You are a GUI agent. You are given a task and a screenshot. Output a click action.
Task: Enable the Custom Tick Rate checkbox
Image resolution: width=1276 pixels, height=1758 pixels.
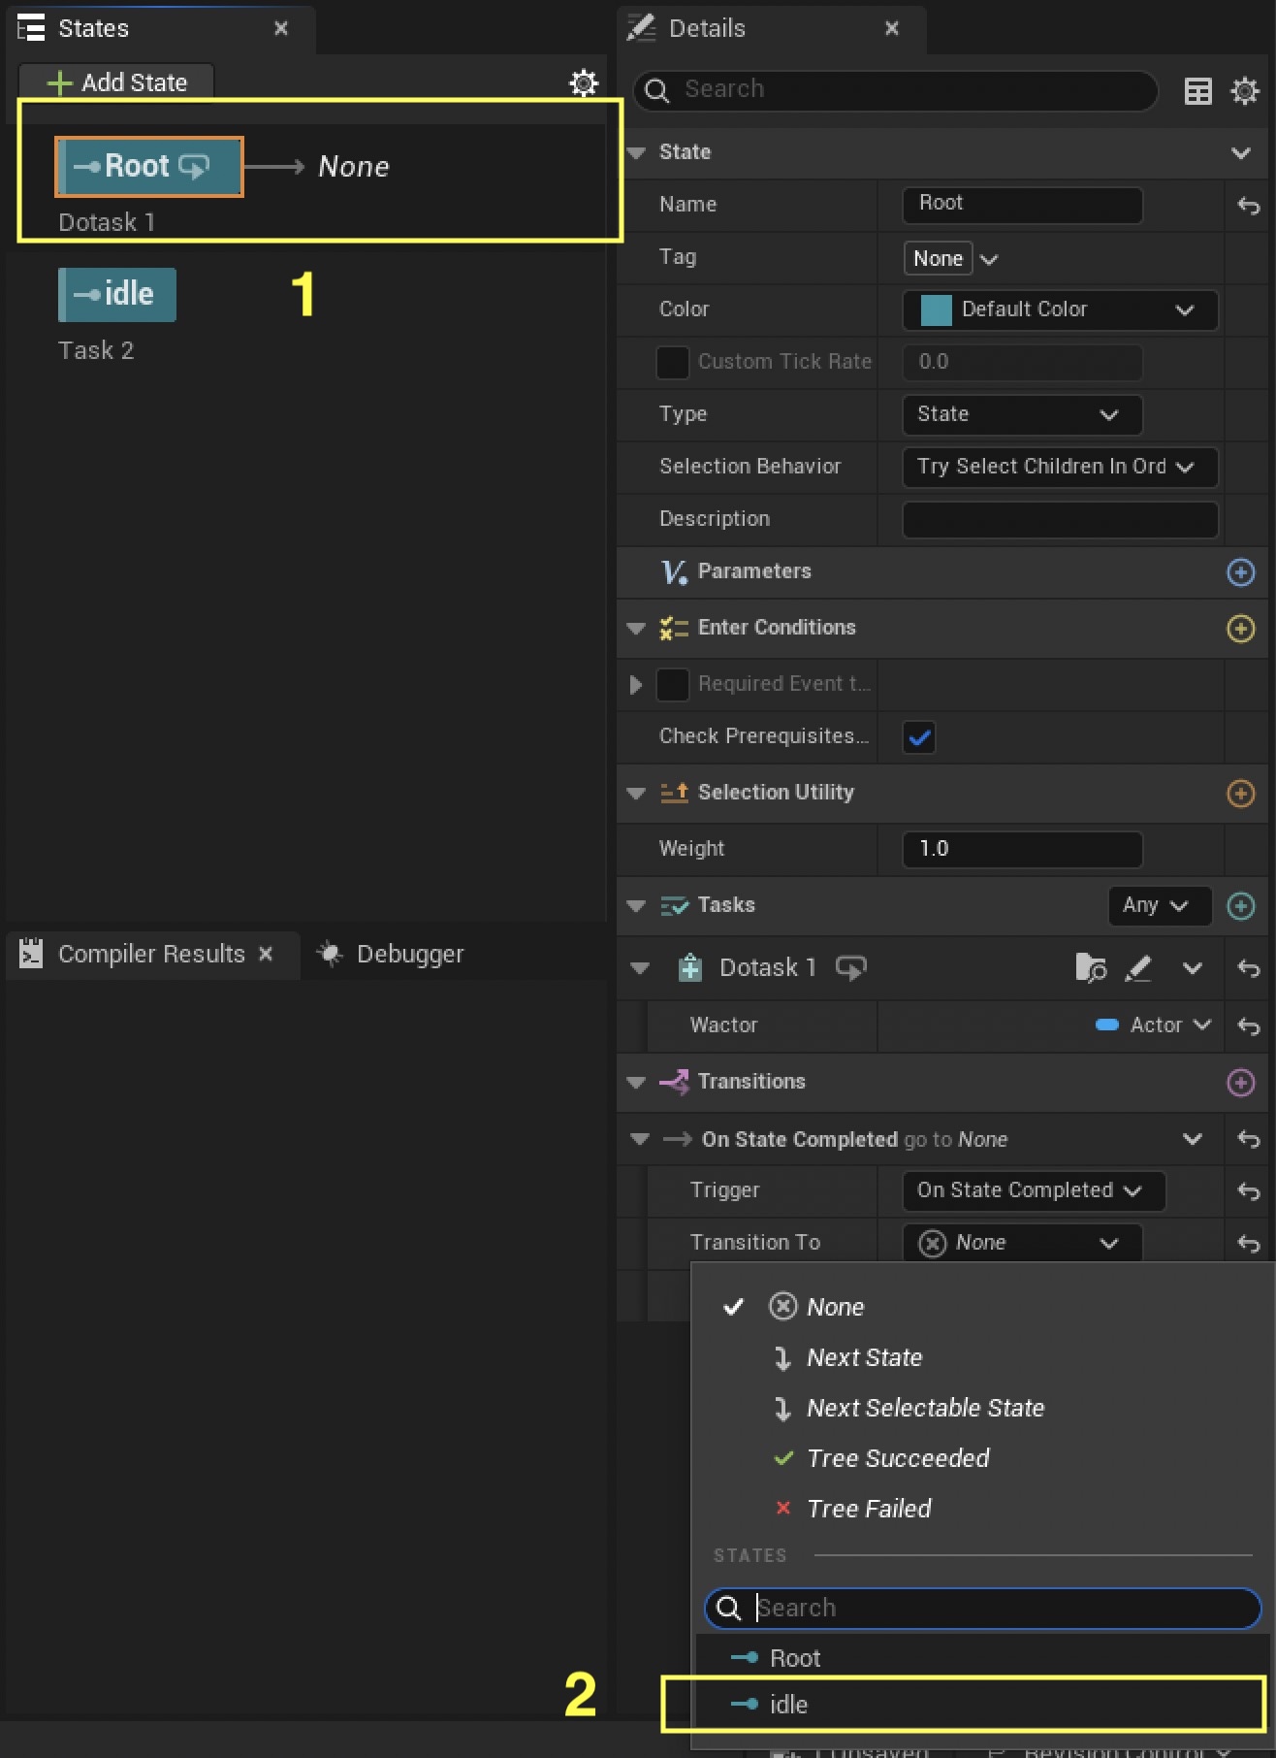[672, 363]
